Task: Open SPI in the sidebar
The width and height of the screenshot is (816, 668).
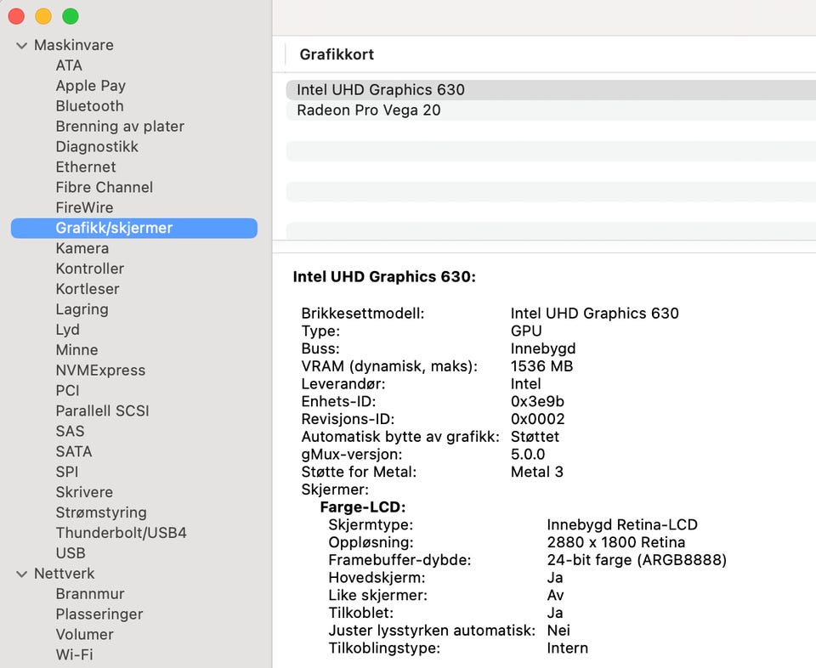Action: (67, 472)
